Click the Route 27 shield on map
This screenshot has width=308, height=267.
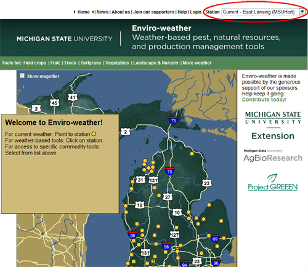(x=168, y=197)
